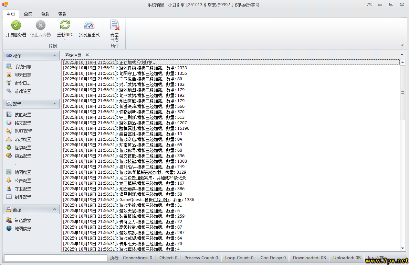Open dropdown arrow under 重载NPC

pyautogui.click(x=65, y=39)
